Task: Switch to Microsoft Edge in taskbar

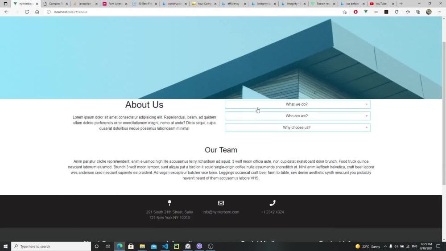Action: (120, 246)
